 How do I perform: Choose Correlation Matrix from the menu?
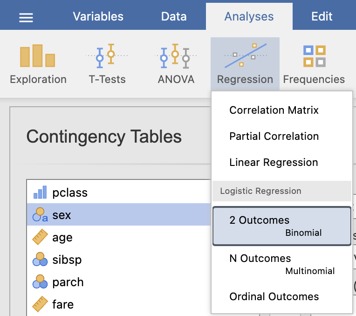pyautogui.click(x=274, y=110)
